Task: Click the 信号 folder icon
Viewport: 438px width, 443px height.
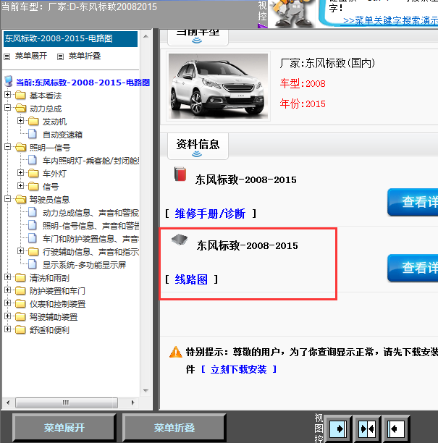Action: tap(33, 186)
